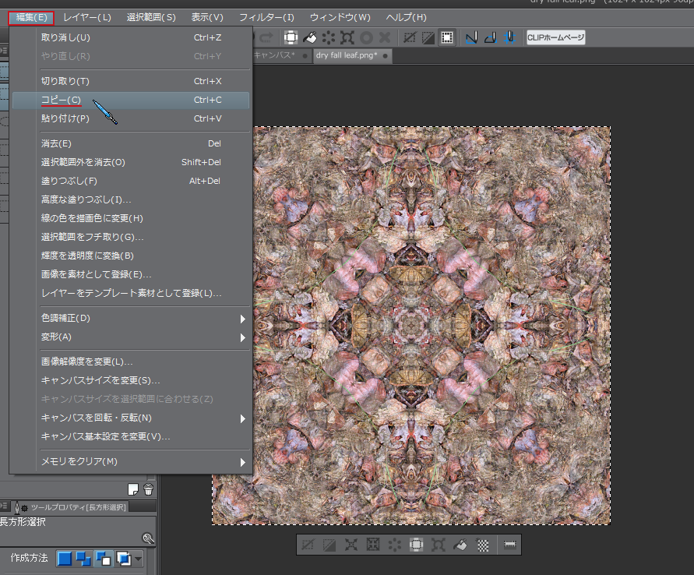The image size is (694, 575).
Task: Toggle Snap to Ruler in the command bar
Action: coord(470,37)
